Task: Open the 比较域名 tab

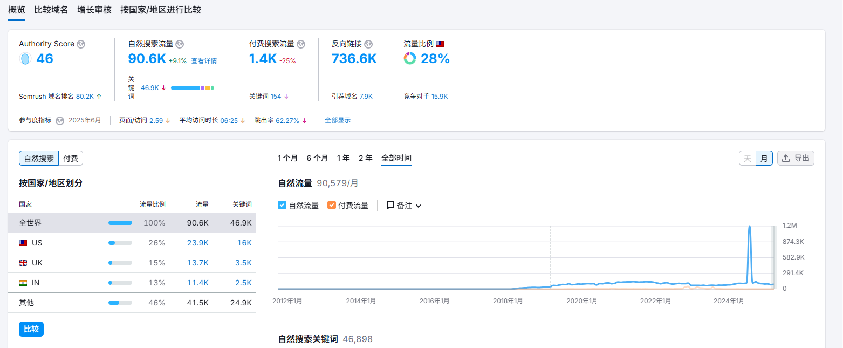Action: pyautogui.click(x=51, y=10)
